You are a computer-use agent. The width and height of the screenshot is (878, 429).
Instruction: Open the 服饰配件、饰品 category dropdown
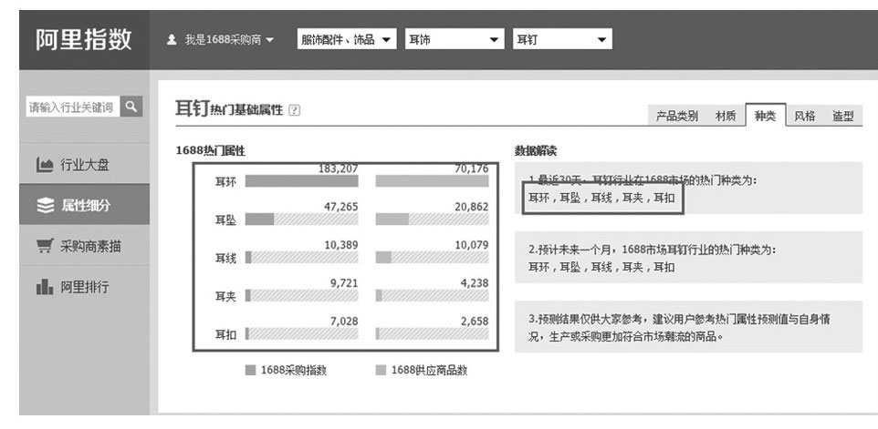click(347, 40)
